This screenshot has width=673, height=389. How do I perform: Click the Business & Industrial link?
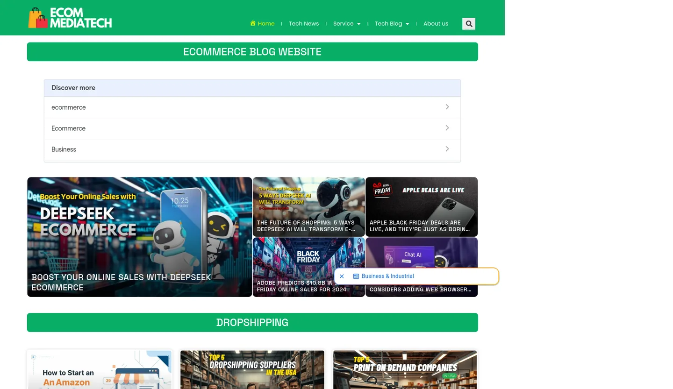click(387, 276)
